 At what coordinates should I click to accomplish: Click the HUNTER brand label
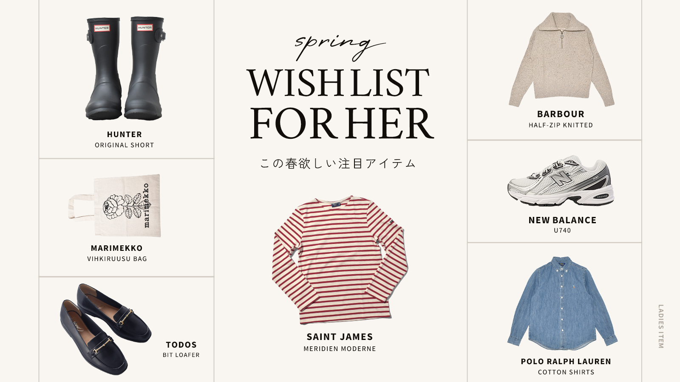pyautogui.click(x=125, y=135)
